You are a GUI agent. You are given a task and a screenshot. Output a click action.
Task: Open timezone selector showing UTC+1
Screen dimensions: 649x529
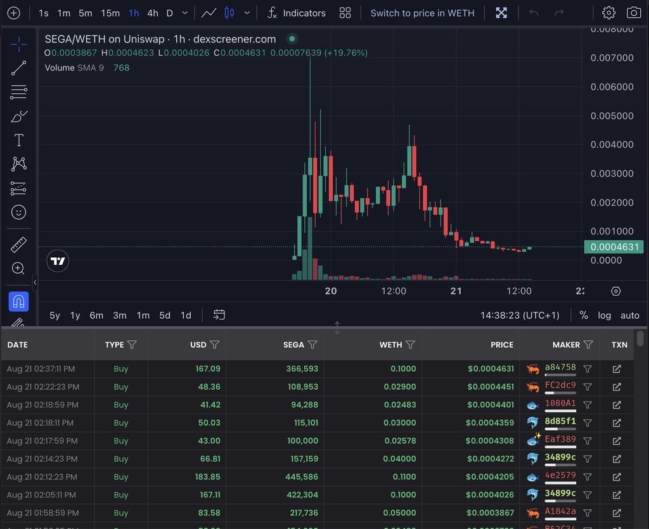(x=520, y=315)
